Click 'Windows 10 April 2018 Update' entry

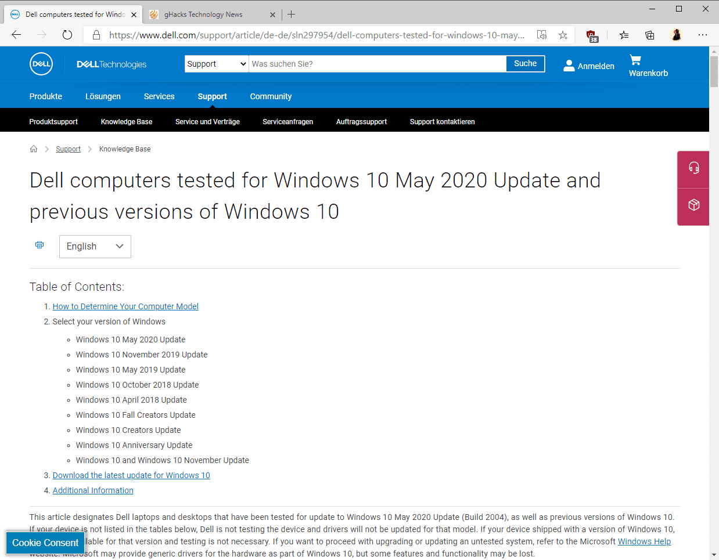(x=131, y=400)
